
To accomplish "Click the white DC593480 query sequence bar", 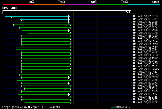I will pyautogui.click(x=67, y=10).
